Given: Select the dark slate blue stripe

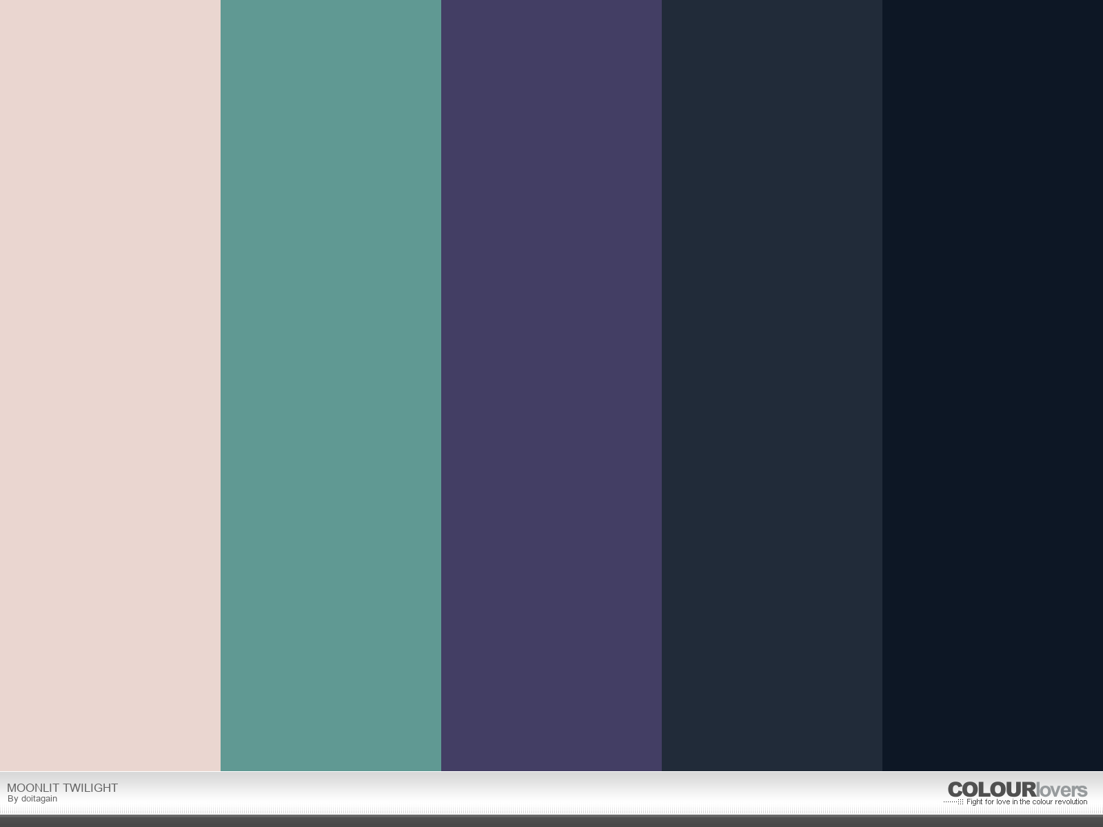Looking at the screenshot, I should click(772, 385).
